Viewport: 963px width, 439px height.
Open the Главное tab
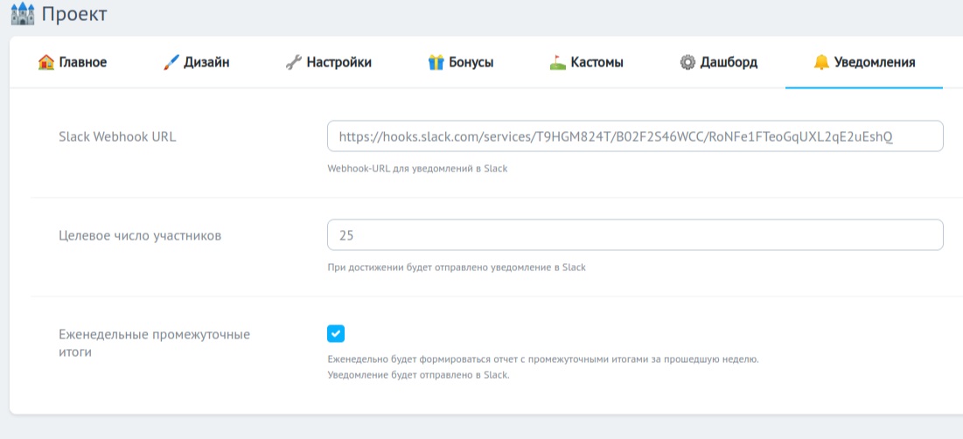(73, 62)
